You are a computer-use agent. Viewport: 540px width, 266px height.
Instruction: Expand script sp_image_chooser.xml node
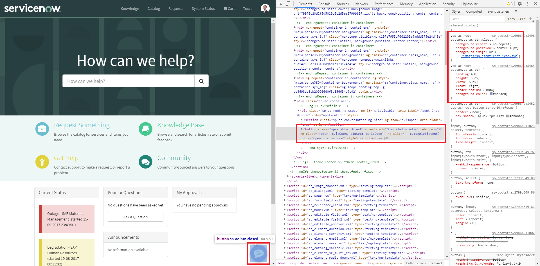285,186
